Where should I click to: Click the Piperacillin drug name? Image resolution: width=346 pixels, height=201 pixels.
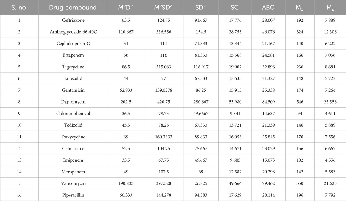73,195
